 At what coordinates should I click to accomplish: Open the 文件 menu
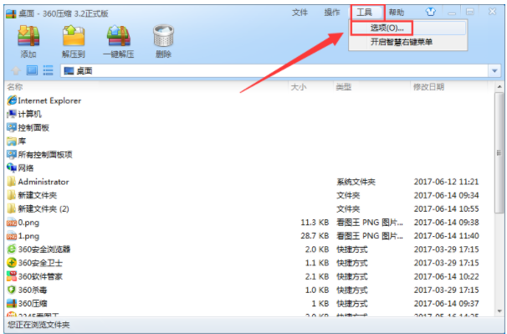pos(300,13)
